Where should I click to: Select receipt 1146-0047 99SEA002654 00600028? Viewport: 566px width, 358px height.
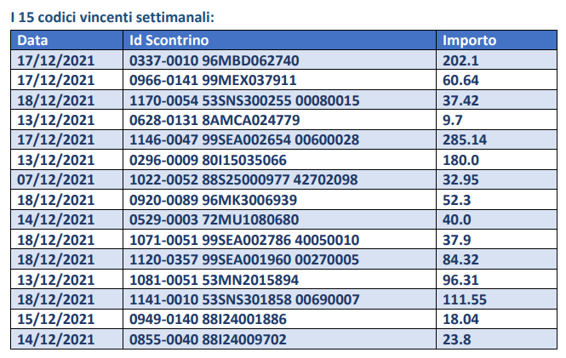pyautogui.click(x=243, y=139)
